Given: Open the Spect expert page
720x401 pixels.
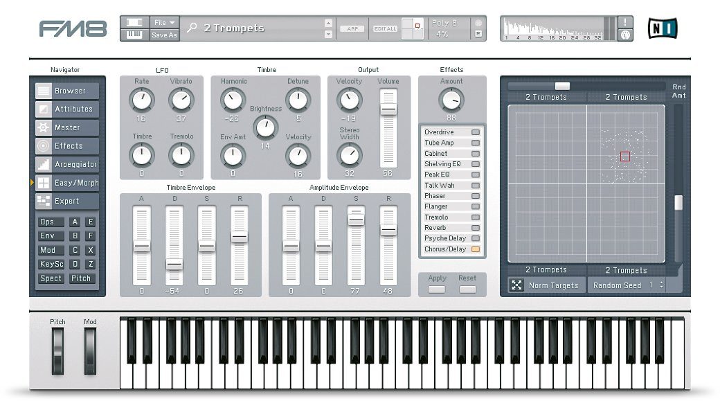Looking at the screenshot, I should [51, 278].
